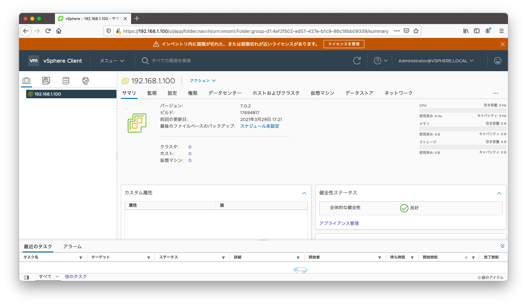Filter the Details column

click(298, 258)
